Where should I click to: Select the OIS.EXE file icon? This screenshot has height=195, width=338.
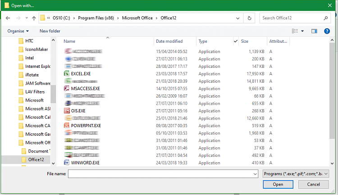click(x=67, y=111)
